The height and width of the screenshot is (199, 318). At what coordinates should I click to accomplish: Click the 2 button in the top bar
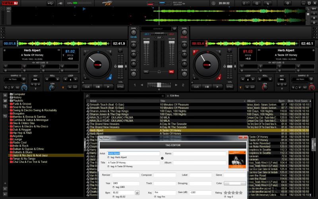[246, 3]
